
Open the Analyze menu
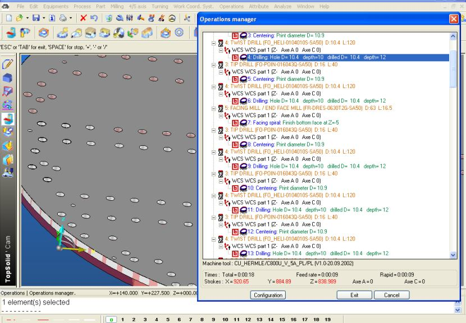tap(282, 6)
